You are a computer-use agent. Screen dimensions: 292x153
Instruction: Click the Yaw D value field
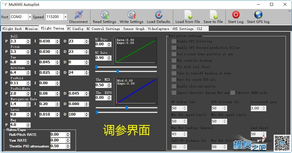(76, 62)
